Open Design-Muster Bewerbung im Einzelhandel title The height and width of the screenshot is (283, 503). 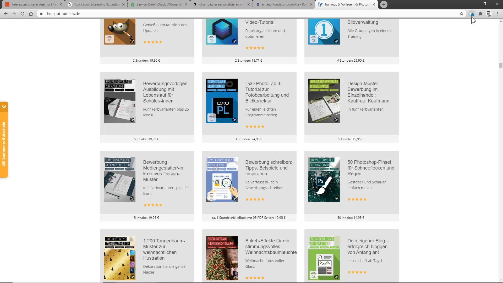click(x=368, y=92)
